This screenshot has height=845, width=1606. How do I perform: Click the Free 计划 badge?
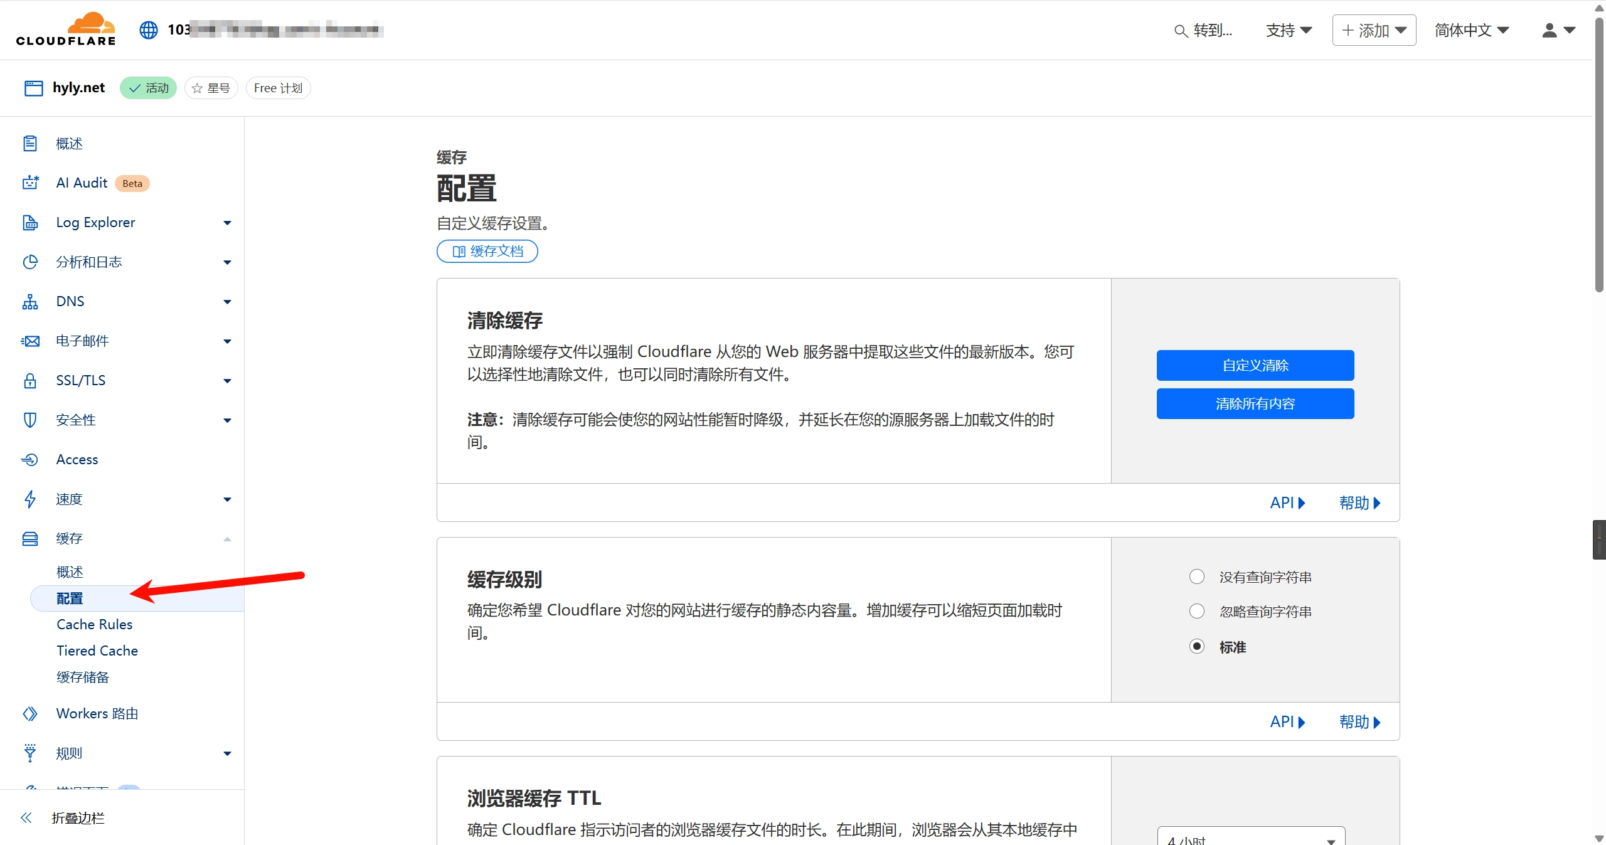[x=278, y=88]
